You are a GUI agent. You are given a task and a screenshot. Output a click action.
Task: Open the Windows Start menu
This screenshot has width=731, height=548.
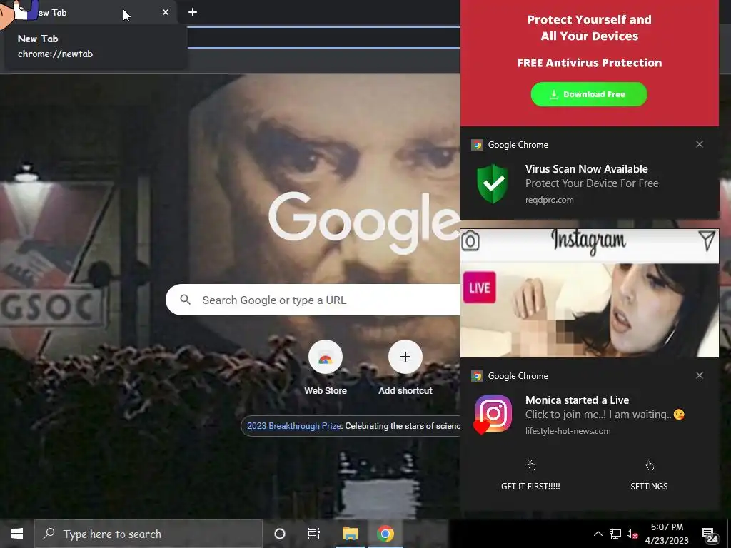[x=17, y=534]
